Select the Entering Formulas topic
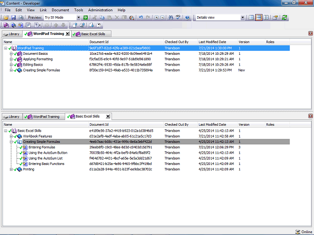 pyautogui.click(x=42, y=147)
